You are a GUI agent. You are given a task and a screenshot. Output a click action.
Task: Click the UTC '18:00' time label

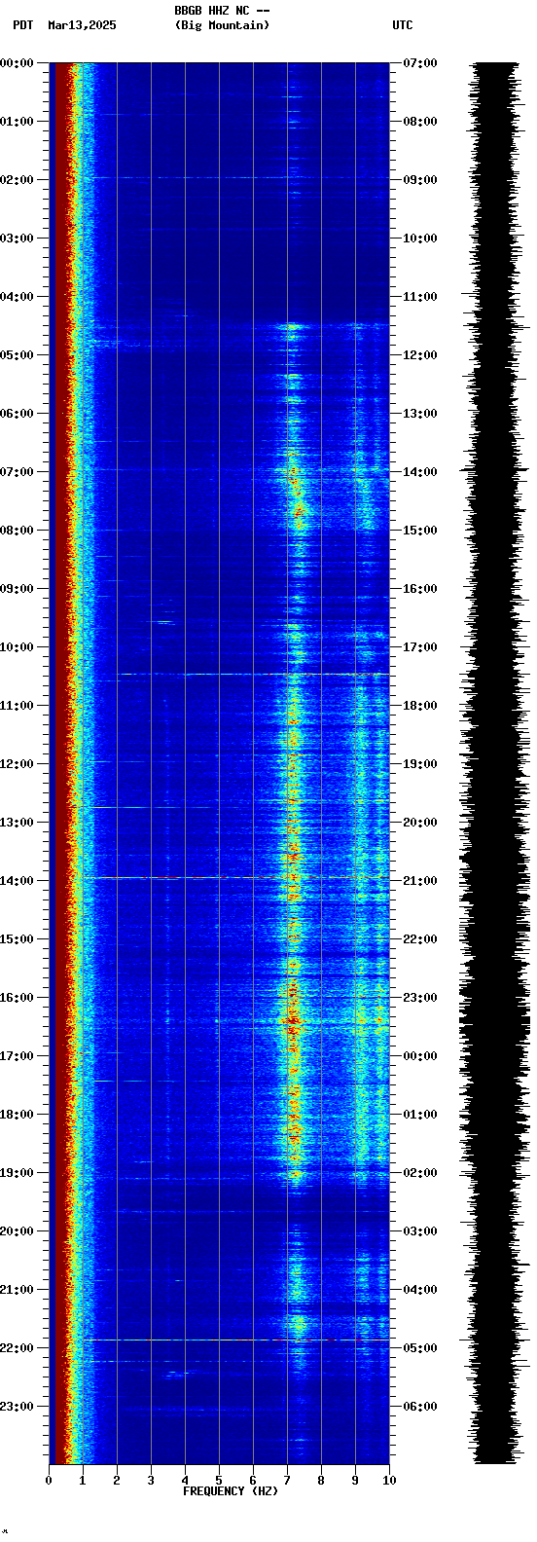[x=420, y=706]
